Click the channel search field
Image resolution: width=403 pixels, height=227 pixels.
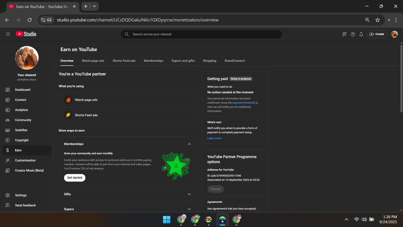pos(201,34)
